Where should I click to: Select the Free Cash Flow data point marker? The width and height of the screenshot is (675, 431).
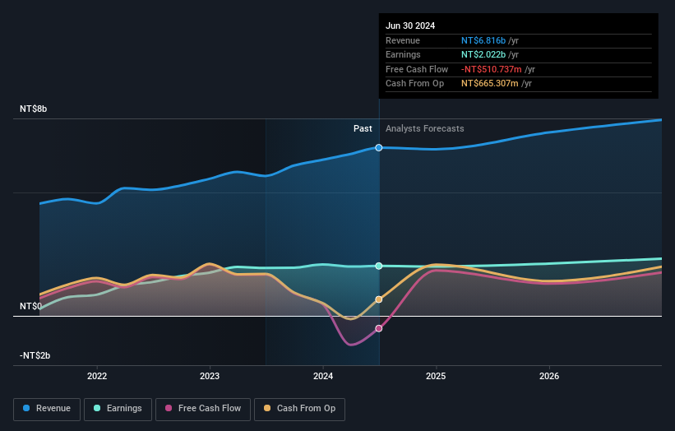[x=379, y=328]
